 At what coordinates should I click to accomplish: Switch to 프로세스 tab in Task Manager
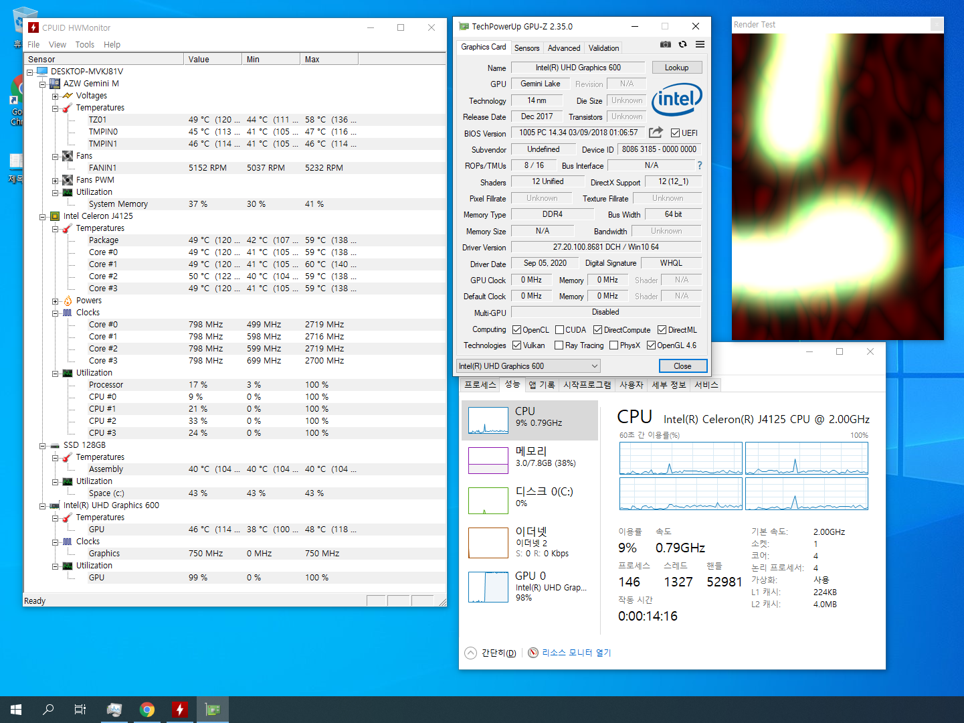(x=480, y=385)
